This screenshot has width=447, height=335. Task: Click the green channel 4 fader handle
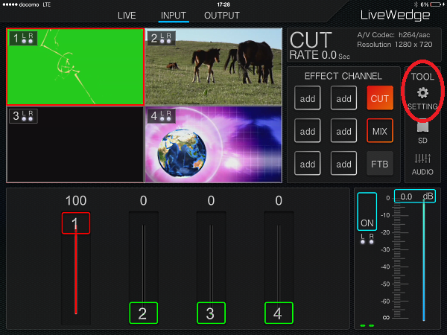coord(279,313)
